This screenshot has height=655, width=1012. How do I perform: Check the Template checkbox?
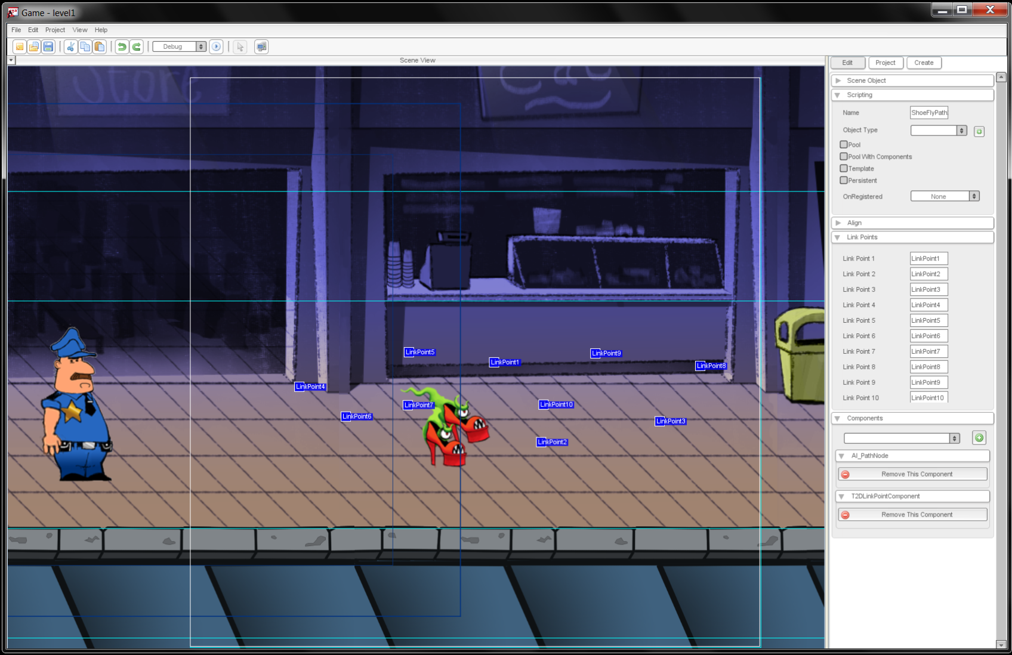click(x=844, y=168)
